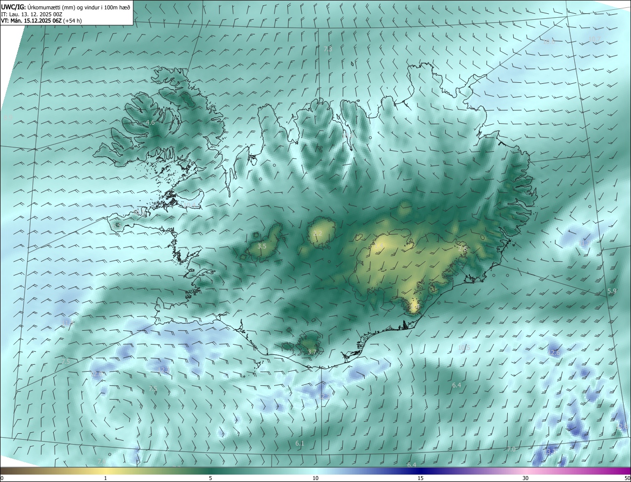Click the 7.3 value north of Iceland
The width and height of the screenshot is (631, 482).
click(328, 49)
